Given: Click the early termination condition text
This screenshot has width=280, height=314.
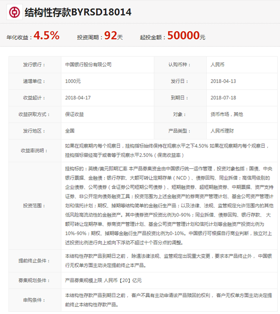Looking at the screenshot, I should tap(168, 261).
